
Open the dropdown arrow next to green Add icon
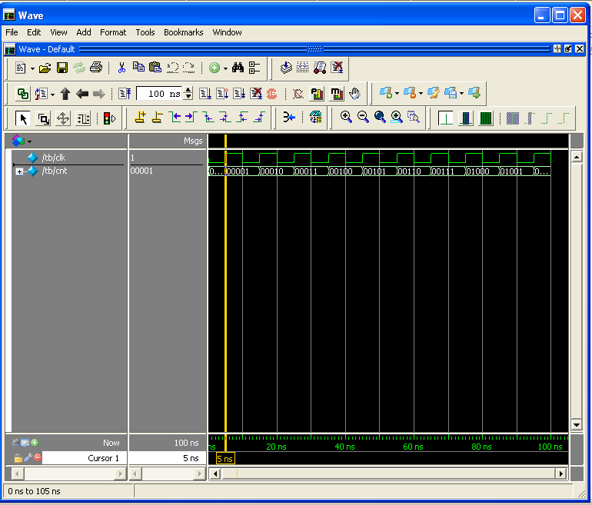coord(226,68)
